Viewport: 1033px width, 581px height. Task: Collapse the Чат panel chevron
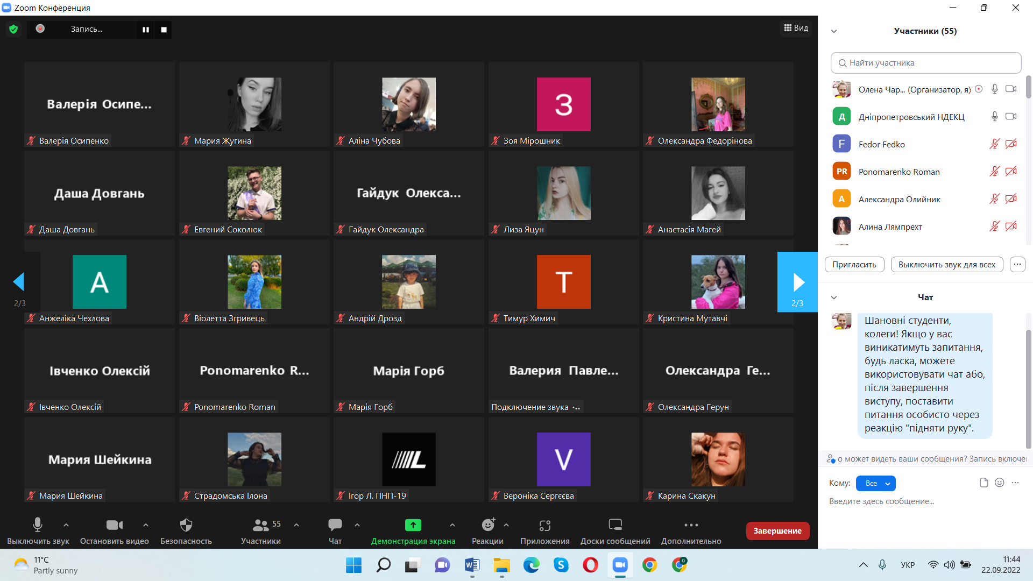[834, 297]
